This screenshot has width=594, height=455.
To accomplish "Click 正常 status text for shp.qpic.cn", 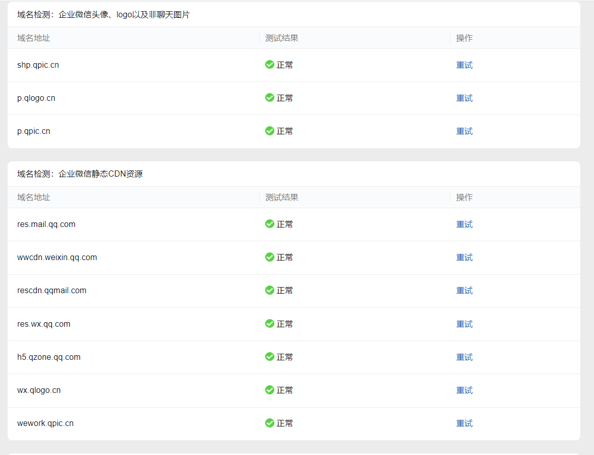I will coord(285,65).
